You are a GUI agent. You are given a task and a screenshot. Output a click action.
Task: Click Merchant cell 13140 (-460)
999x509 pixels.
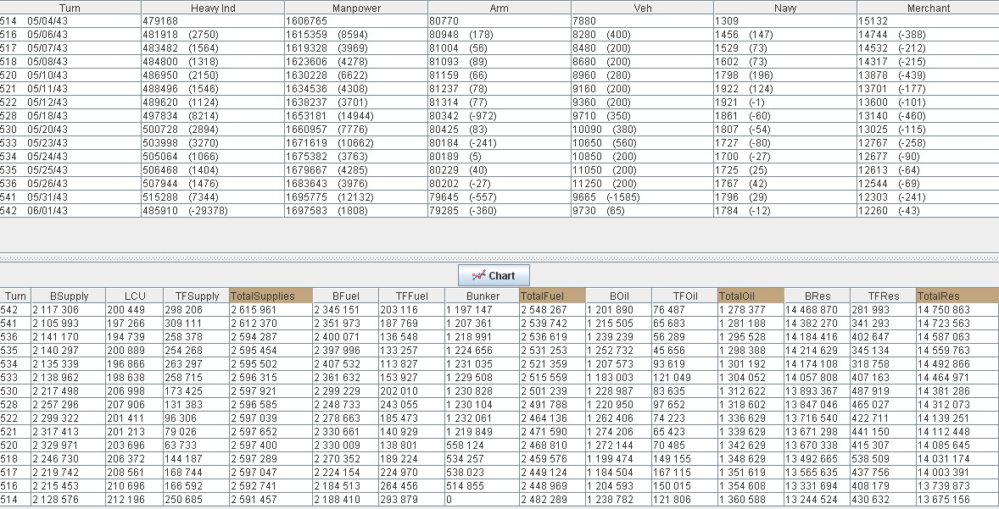pyautogui.click(x=929, y=116)
